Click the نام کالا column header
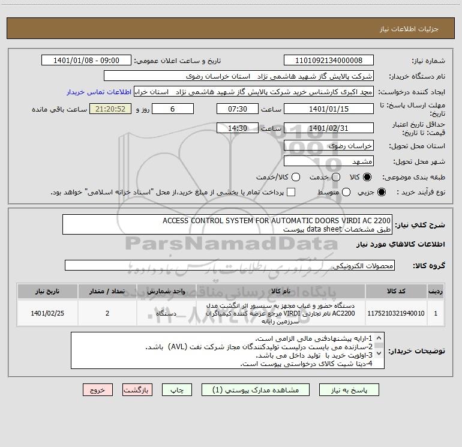Image resolution: width=462 pixels, height=447 pixels. click(x=281, y=291)
